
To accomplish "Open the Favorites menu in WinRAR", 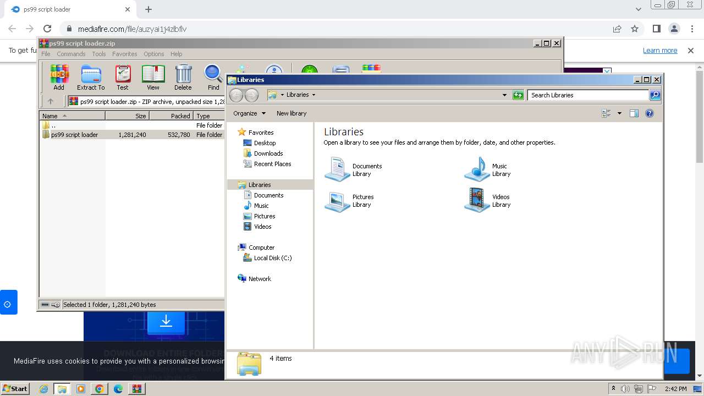I will point(125,54).
